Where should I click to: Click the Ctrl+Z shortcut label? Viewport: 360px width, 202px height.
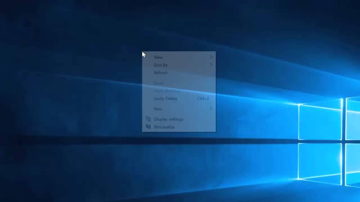[203, 98]
